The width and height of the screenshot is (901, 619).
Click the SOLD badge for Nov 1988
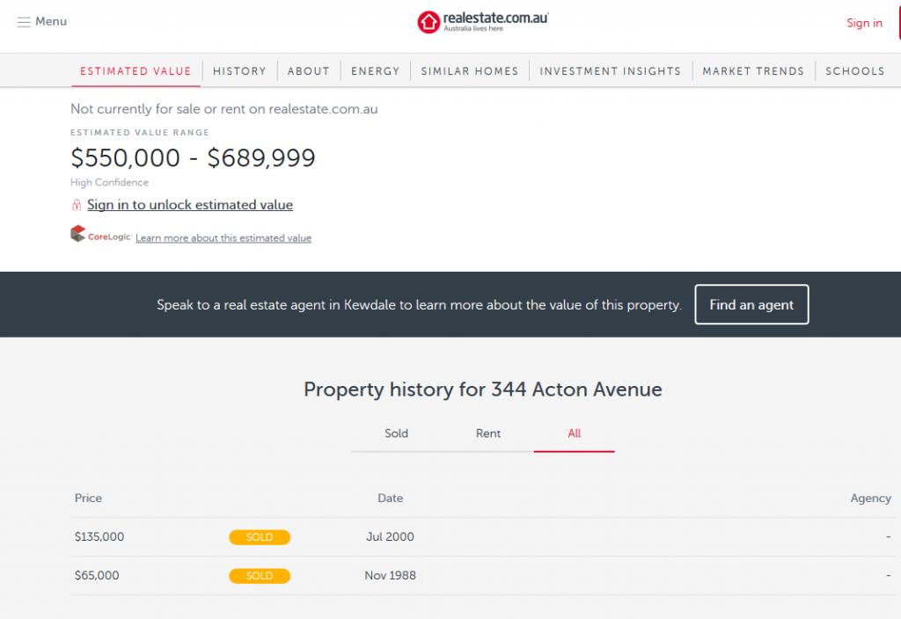tap(260, 576)
